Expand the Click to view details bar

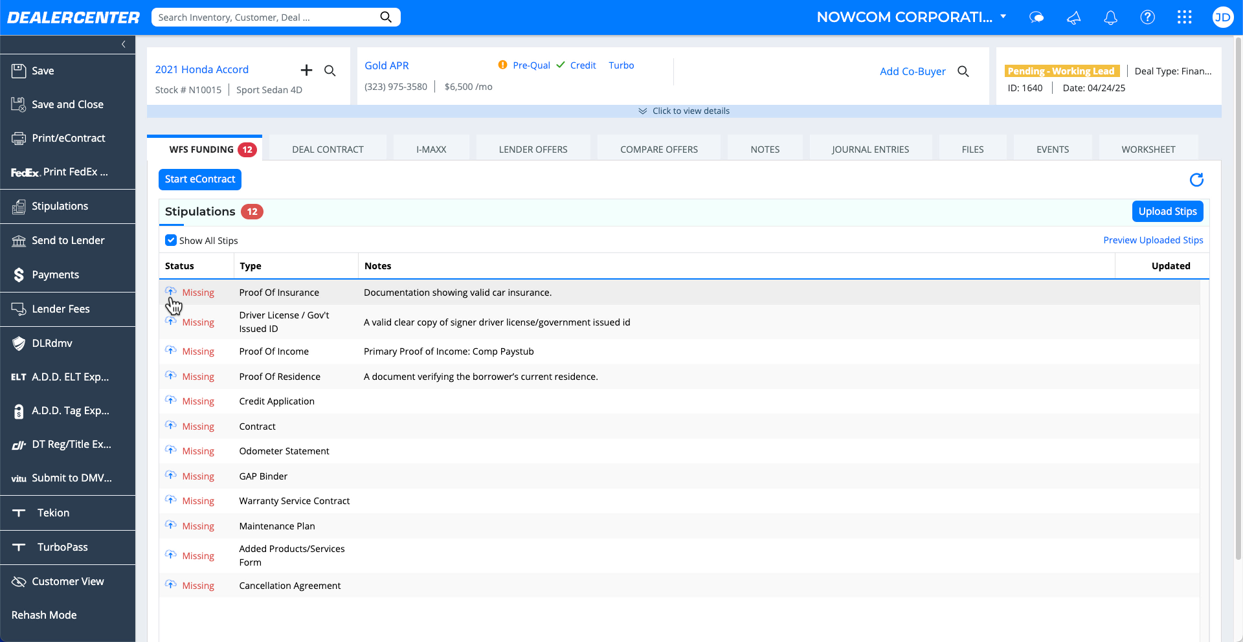tap(684, 111)
